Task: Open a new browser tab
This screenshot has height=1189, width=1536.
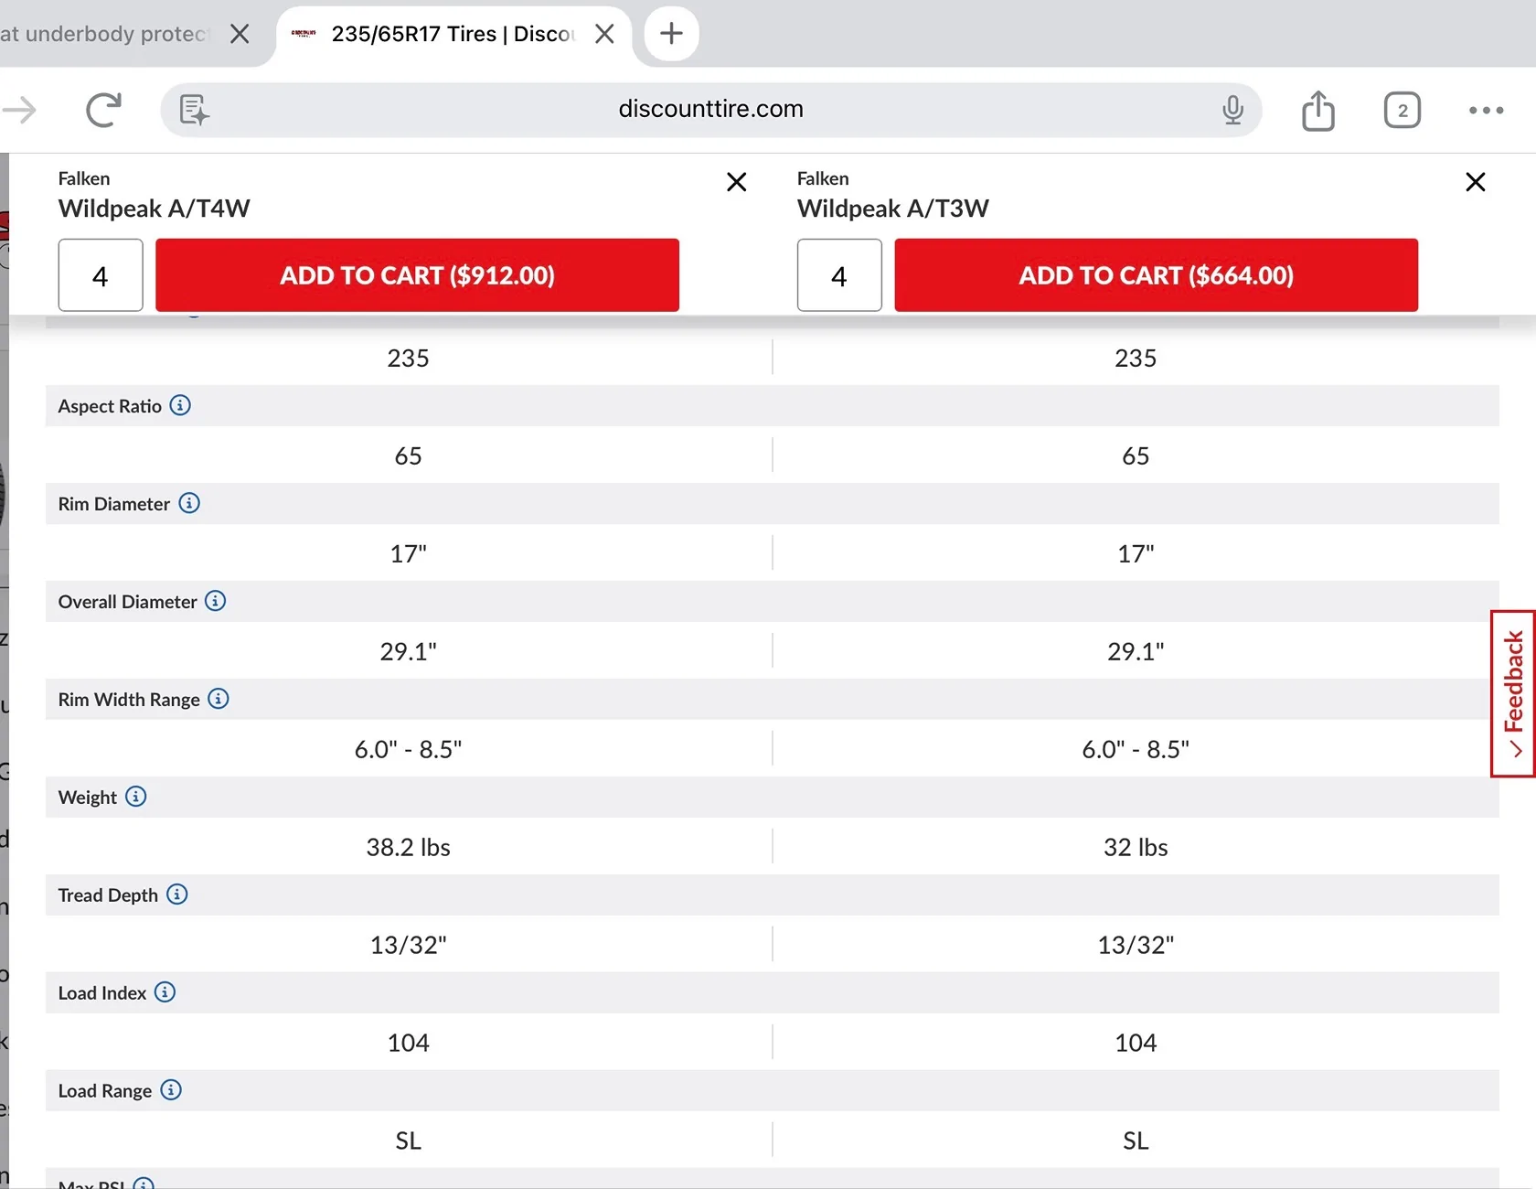Action: 671,34
